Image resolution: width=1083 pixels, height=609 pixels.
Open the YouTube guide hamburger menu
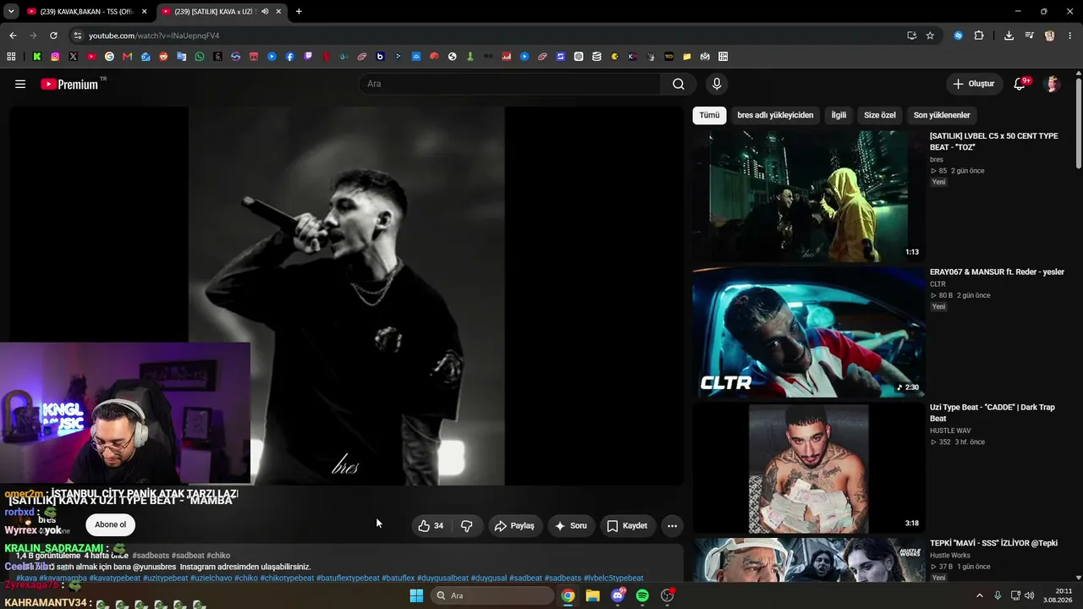[x=20, y=84]
